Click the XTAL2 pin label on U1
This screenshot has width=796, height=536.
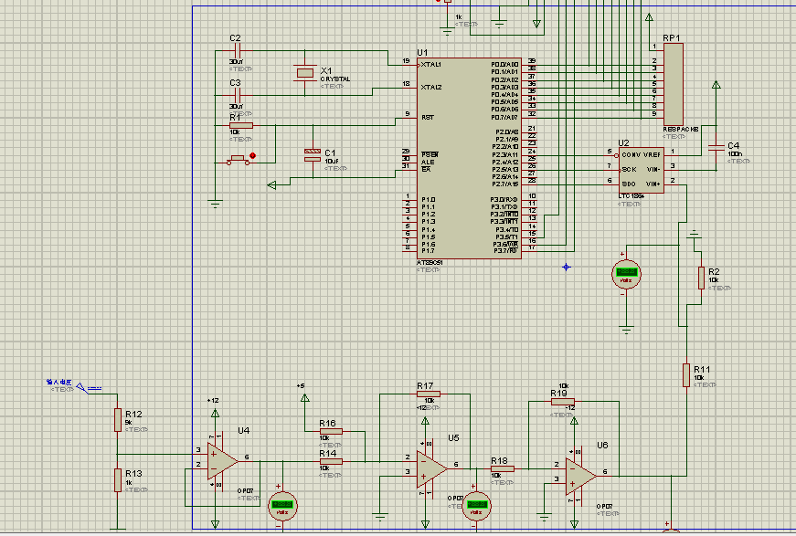pos(431,88)
